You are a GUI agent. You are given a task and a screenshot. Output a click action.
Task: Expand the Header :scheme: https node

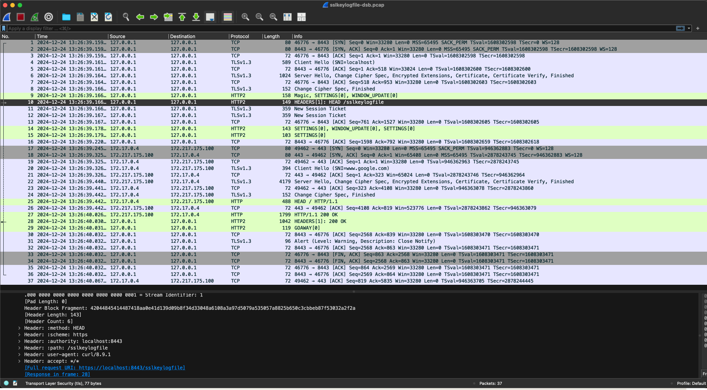(19, 334)
